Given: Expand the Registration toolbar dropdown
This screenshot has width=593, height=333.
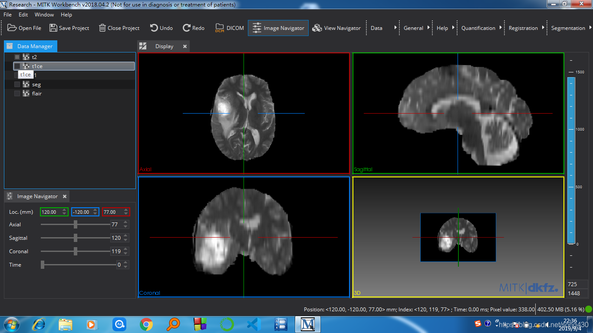Looking at the screenshot, I should pos(543,28).
